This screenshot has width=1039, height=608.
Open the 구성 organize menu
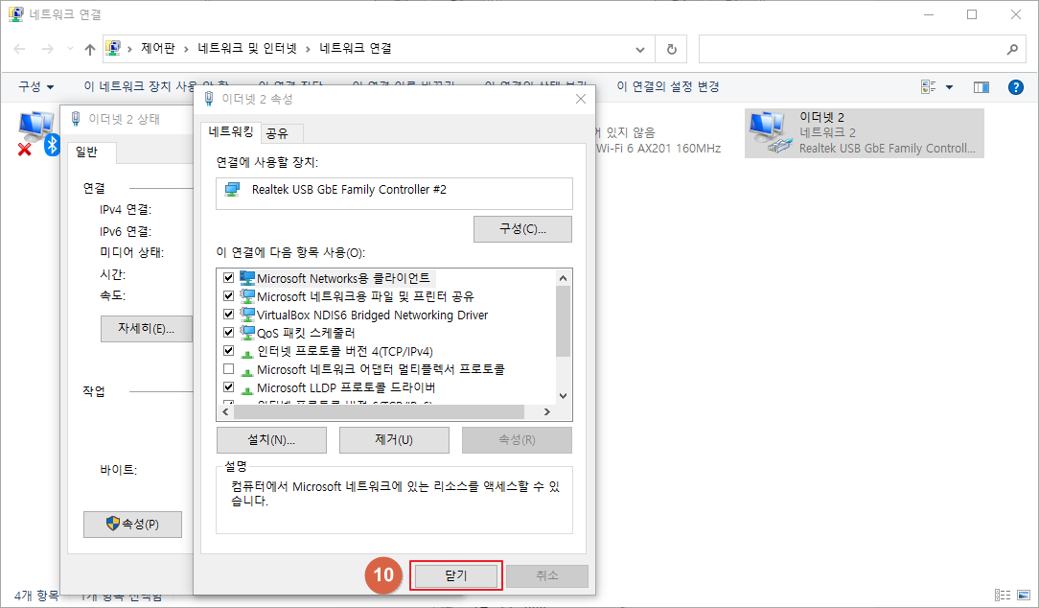(35, 87)
